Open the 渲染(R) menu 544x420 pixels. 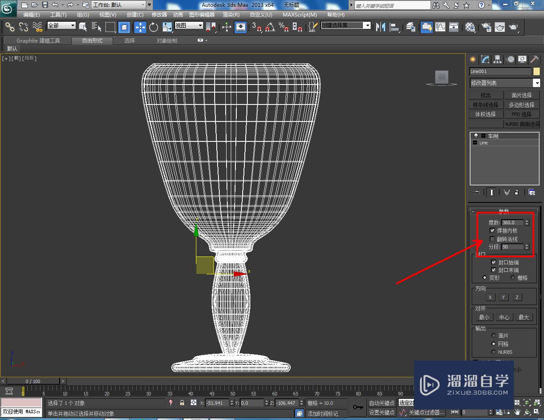[231, 15]
